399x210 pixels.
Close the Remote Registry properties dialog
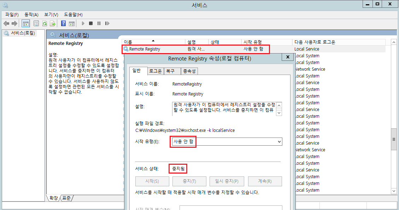[x=288, y=57]
